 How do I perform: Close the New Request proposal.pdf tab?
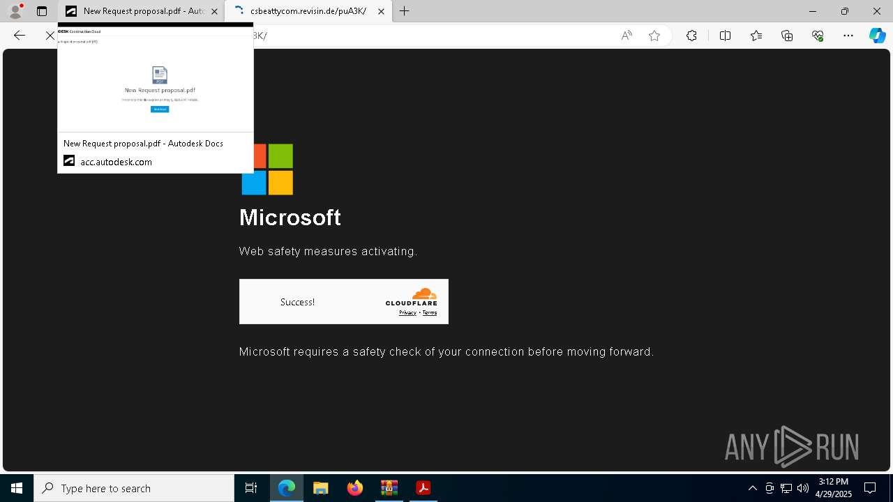point(214,11)
